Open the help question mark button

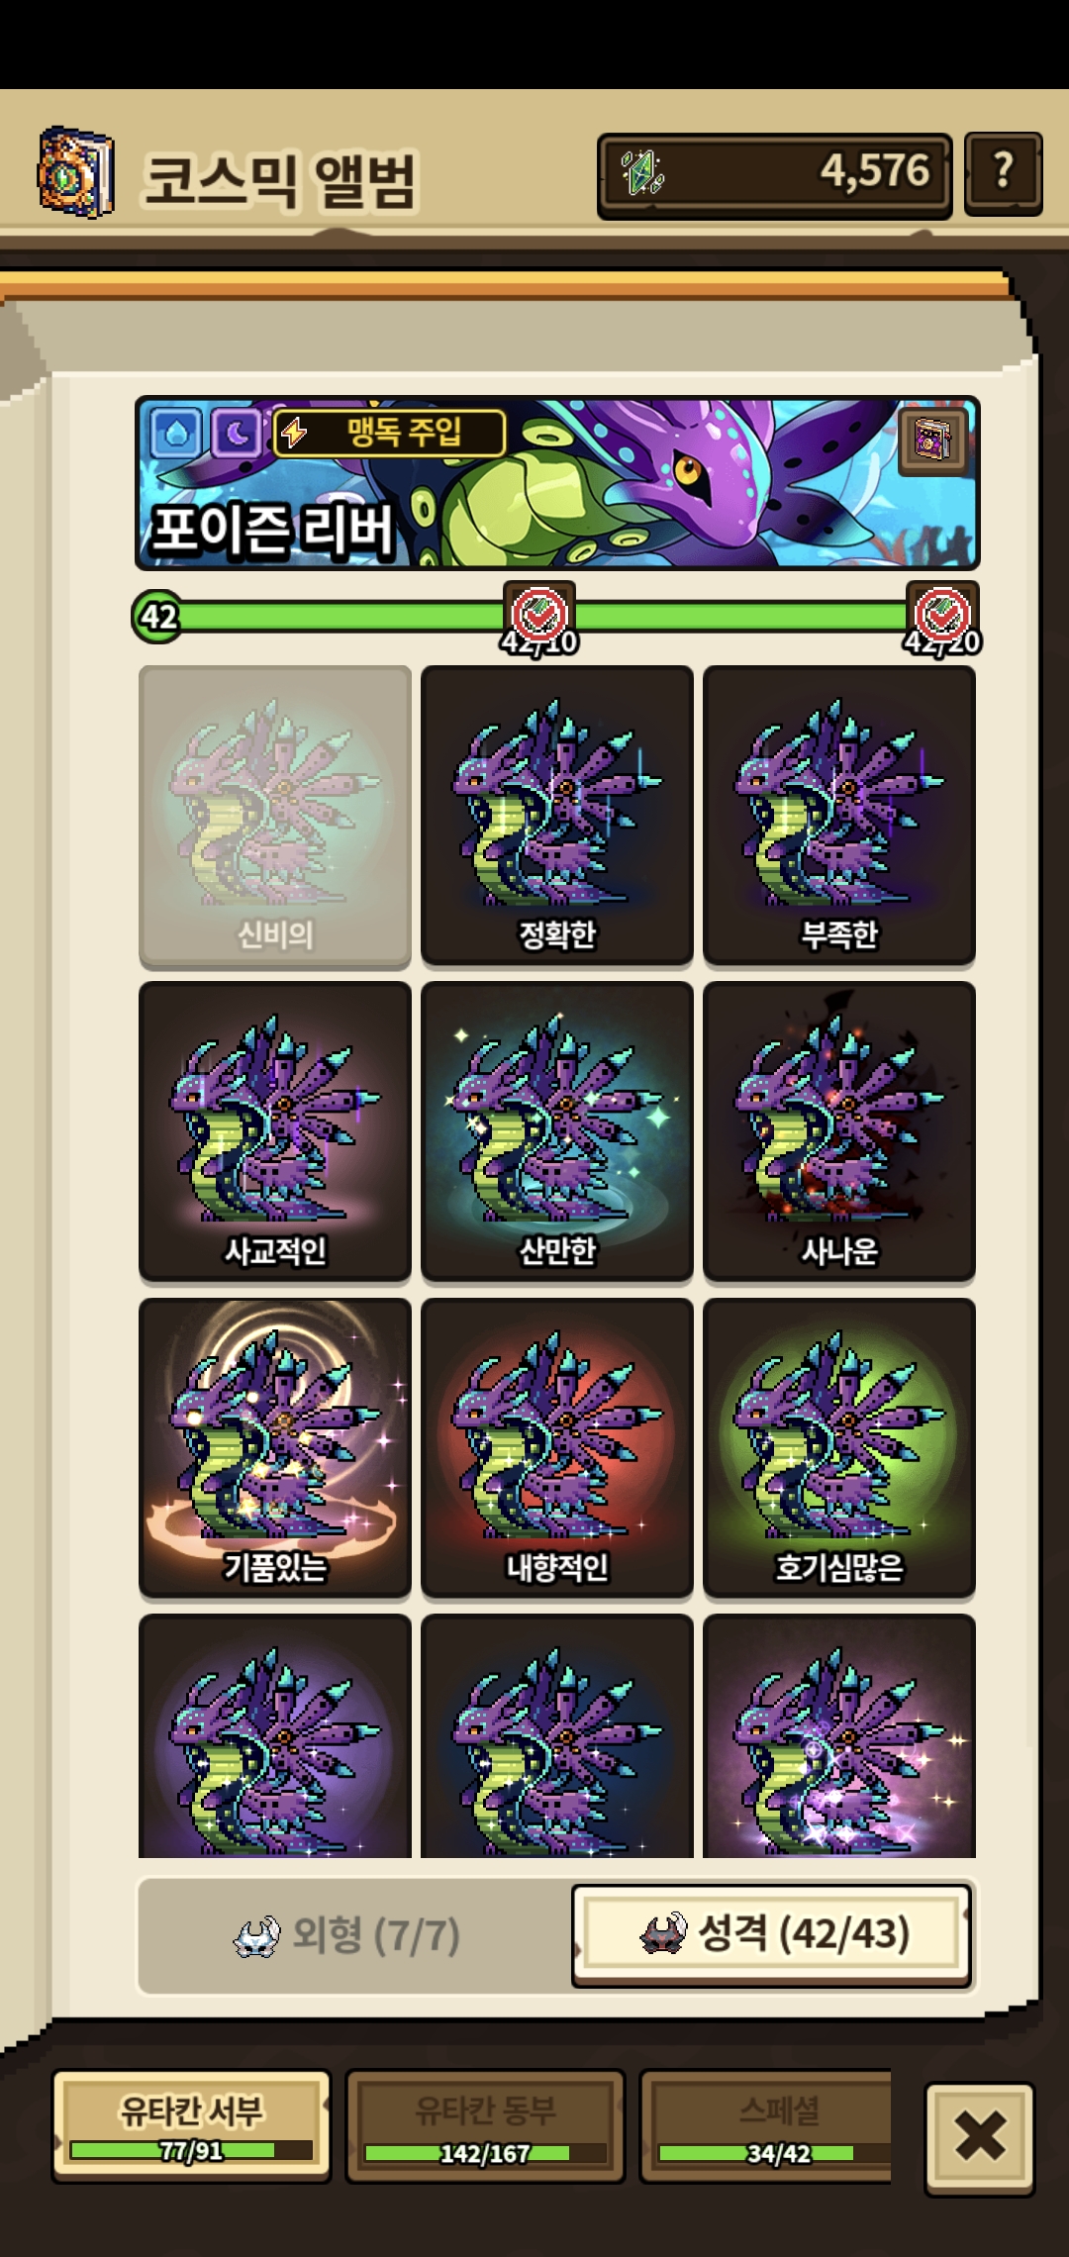[x=1003, y=173]
